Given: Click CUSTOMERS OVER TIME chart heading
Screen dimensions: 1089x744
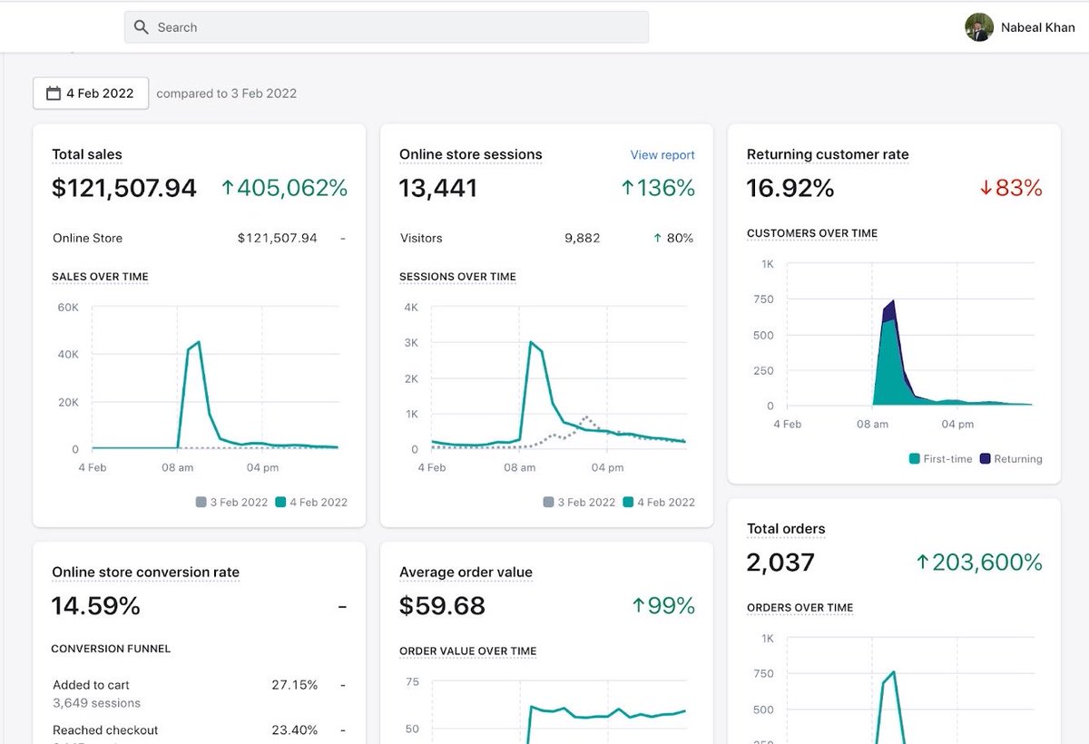Looking at the screenshot, I should [x=812, y=233].
